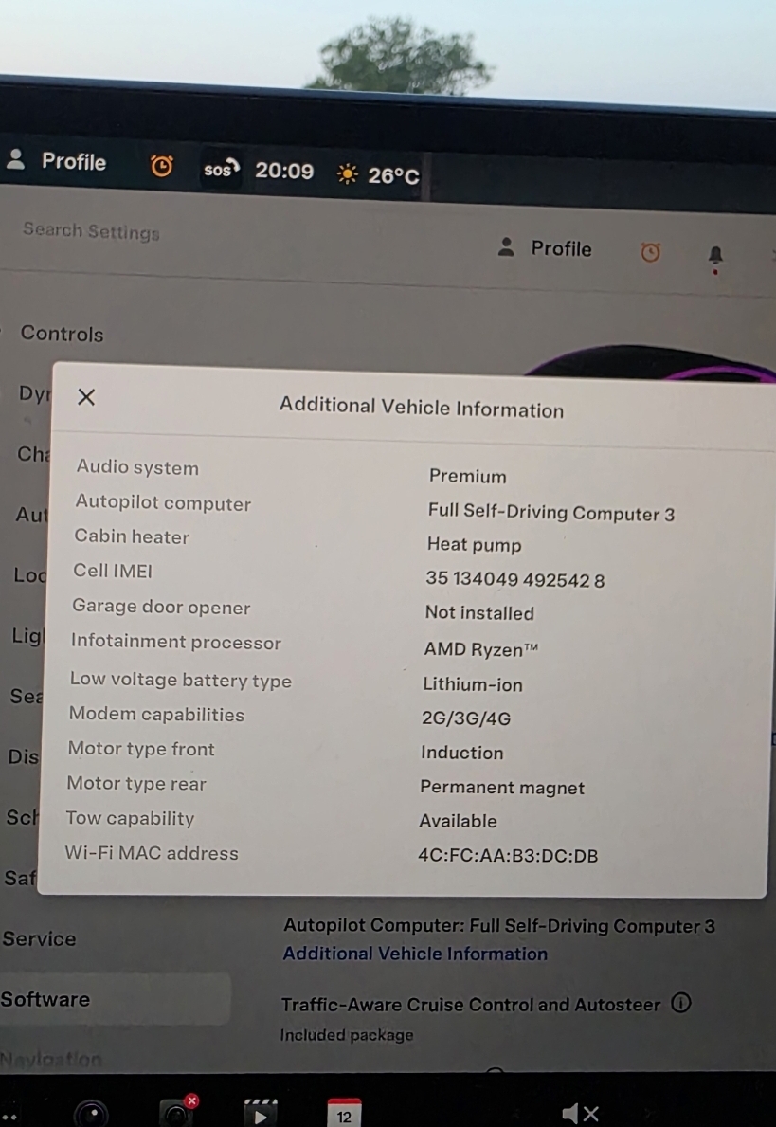Tap the sun weather icon
This screenshot has height=1127, width=776.
(347, 173)
